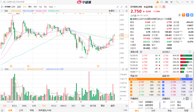Viewport: 194px width, 112px height.
Task: Select EMA main indicator
Action: tap(24, 106)
